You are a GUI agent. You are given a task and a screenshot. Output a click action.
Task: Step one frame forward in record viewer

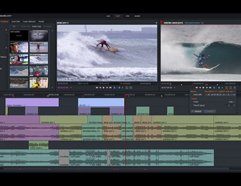pyautogui.click(x=207, y=87)
